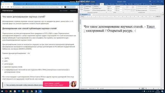Open the browser three-dot menu
This screenshot has height=93, width=165.
pyautogui.click(x=77, y=7)
